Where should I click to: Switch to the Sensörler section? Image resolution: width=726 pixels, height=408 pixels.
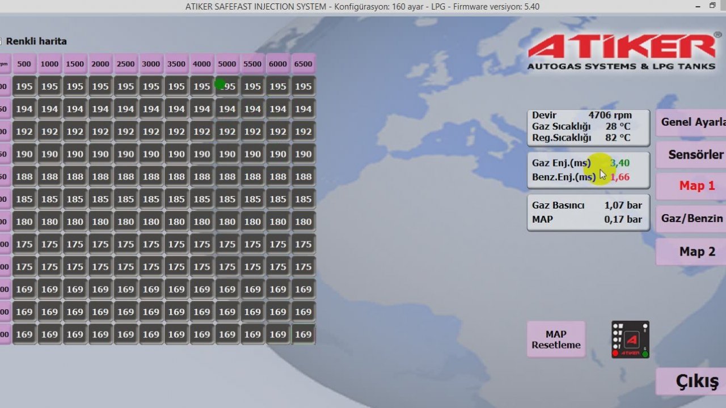click(691, 155)
